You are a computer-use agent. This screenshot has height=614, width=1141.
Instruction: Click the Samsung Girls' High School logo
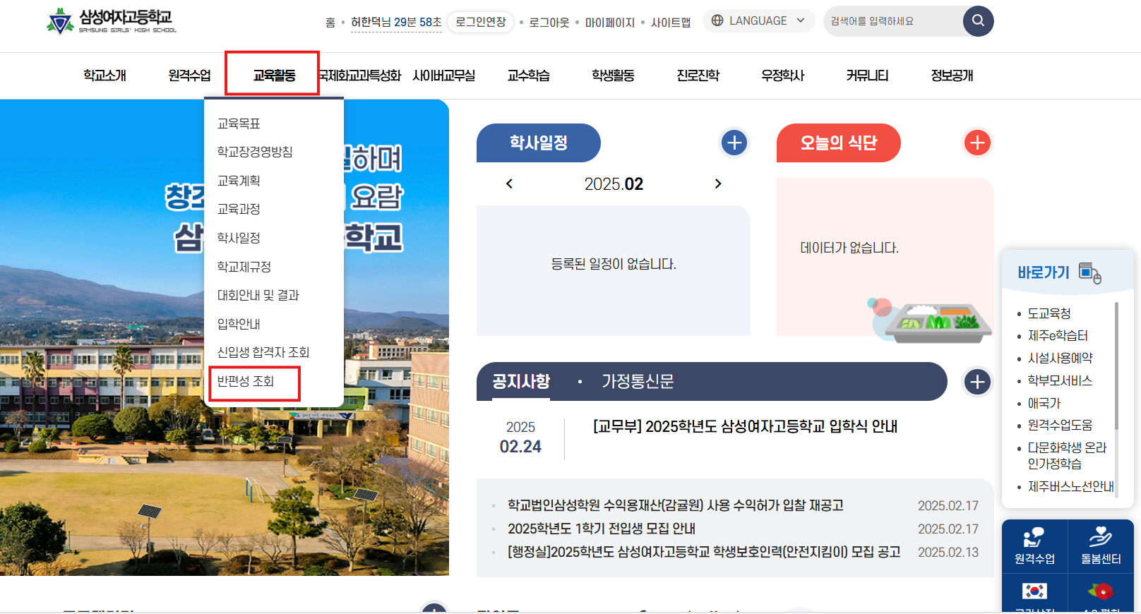coord(112,21)
